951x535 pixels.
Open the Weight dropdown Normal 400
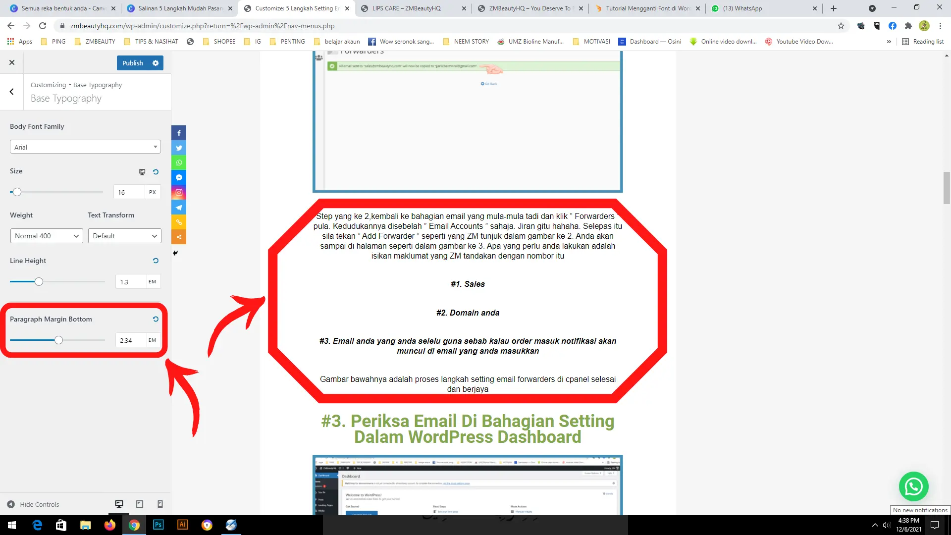pos(47,236)
